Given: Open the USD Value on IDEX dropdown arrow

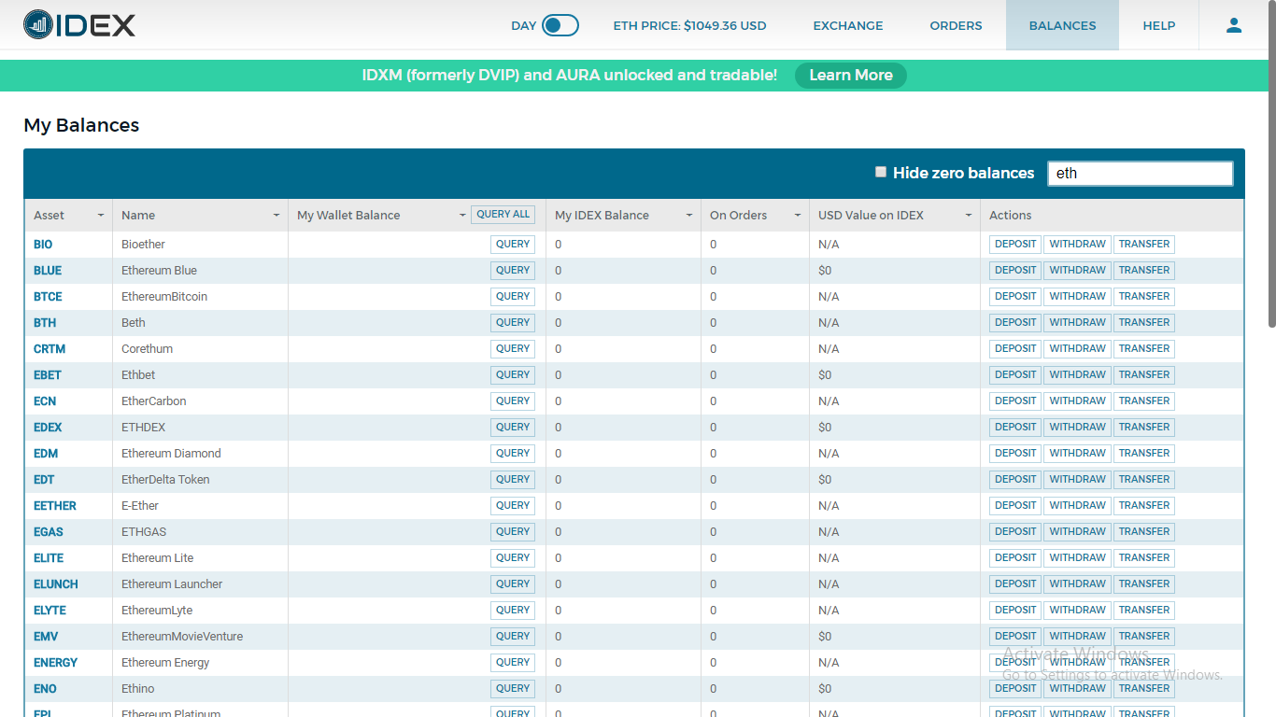Looking at the screenshot, I should (969, 216).
